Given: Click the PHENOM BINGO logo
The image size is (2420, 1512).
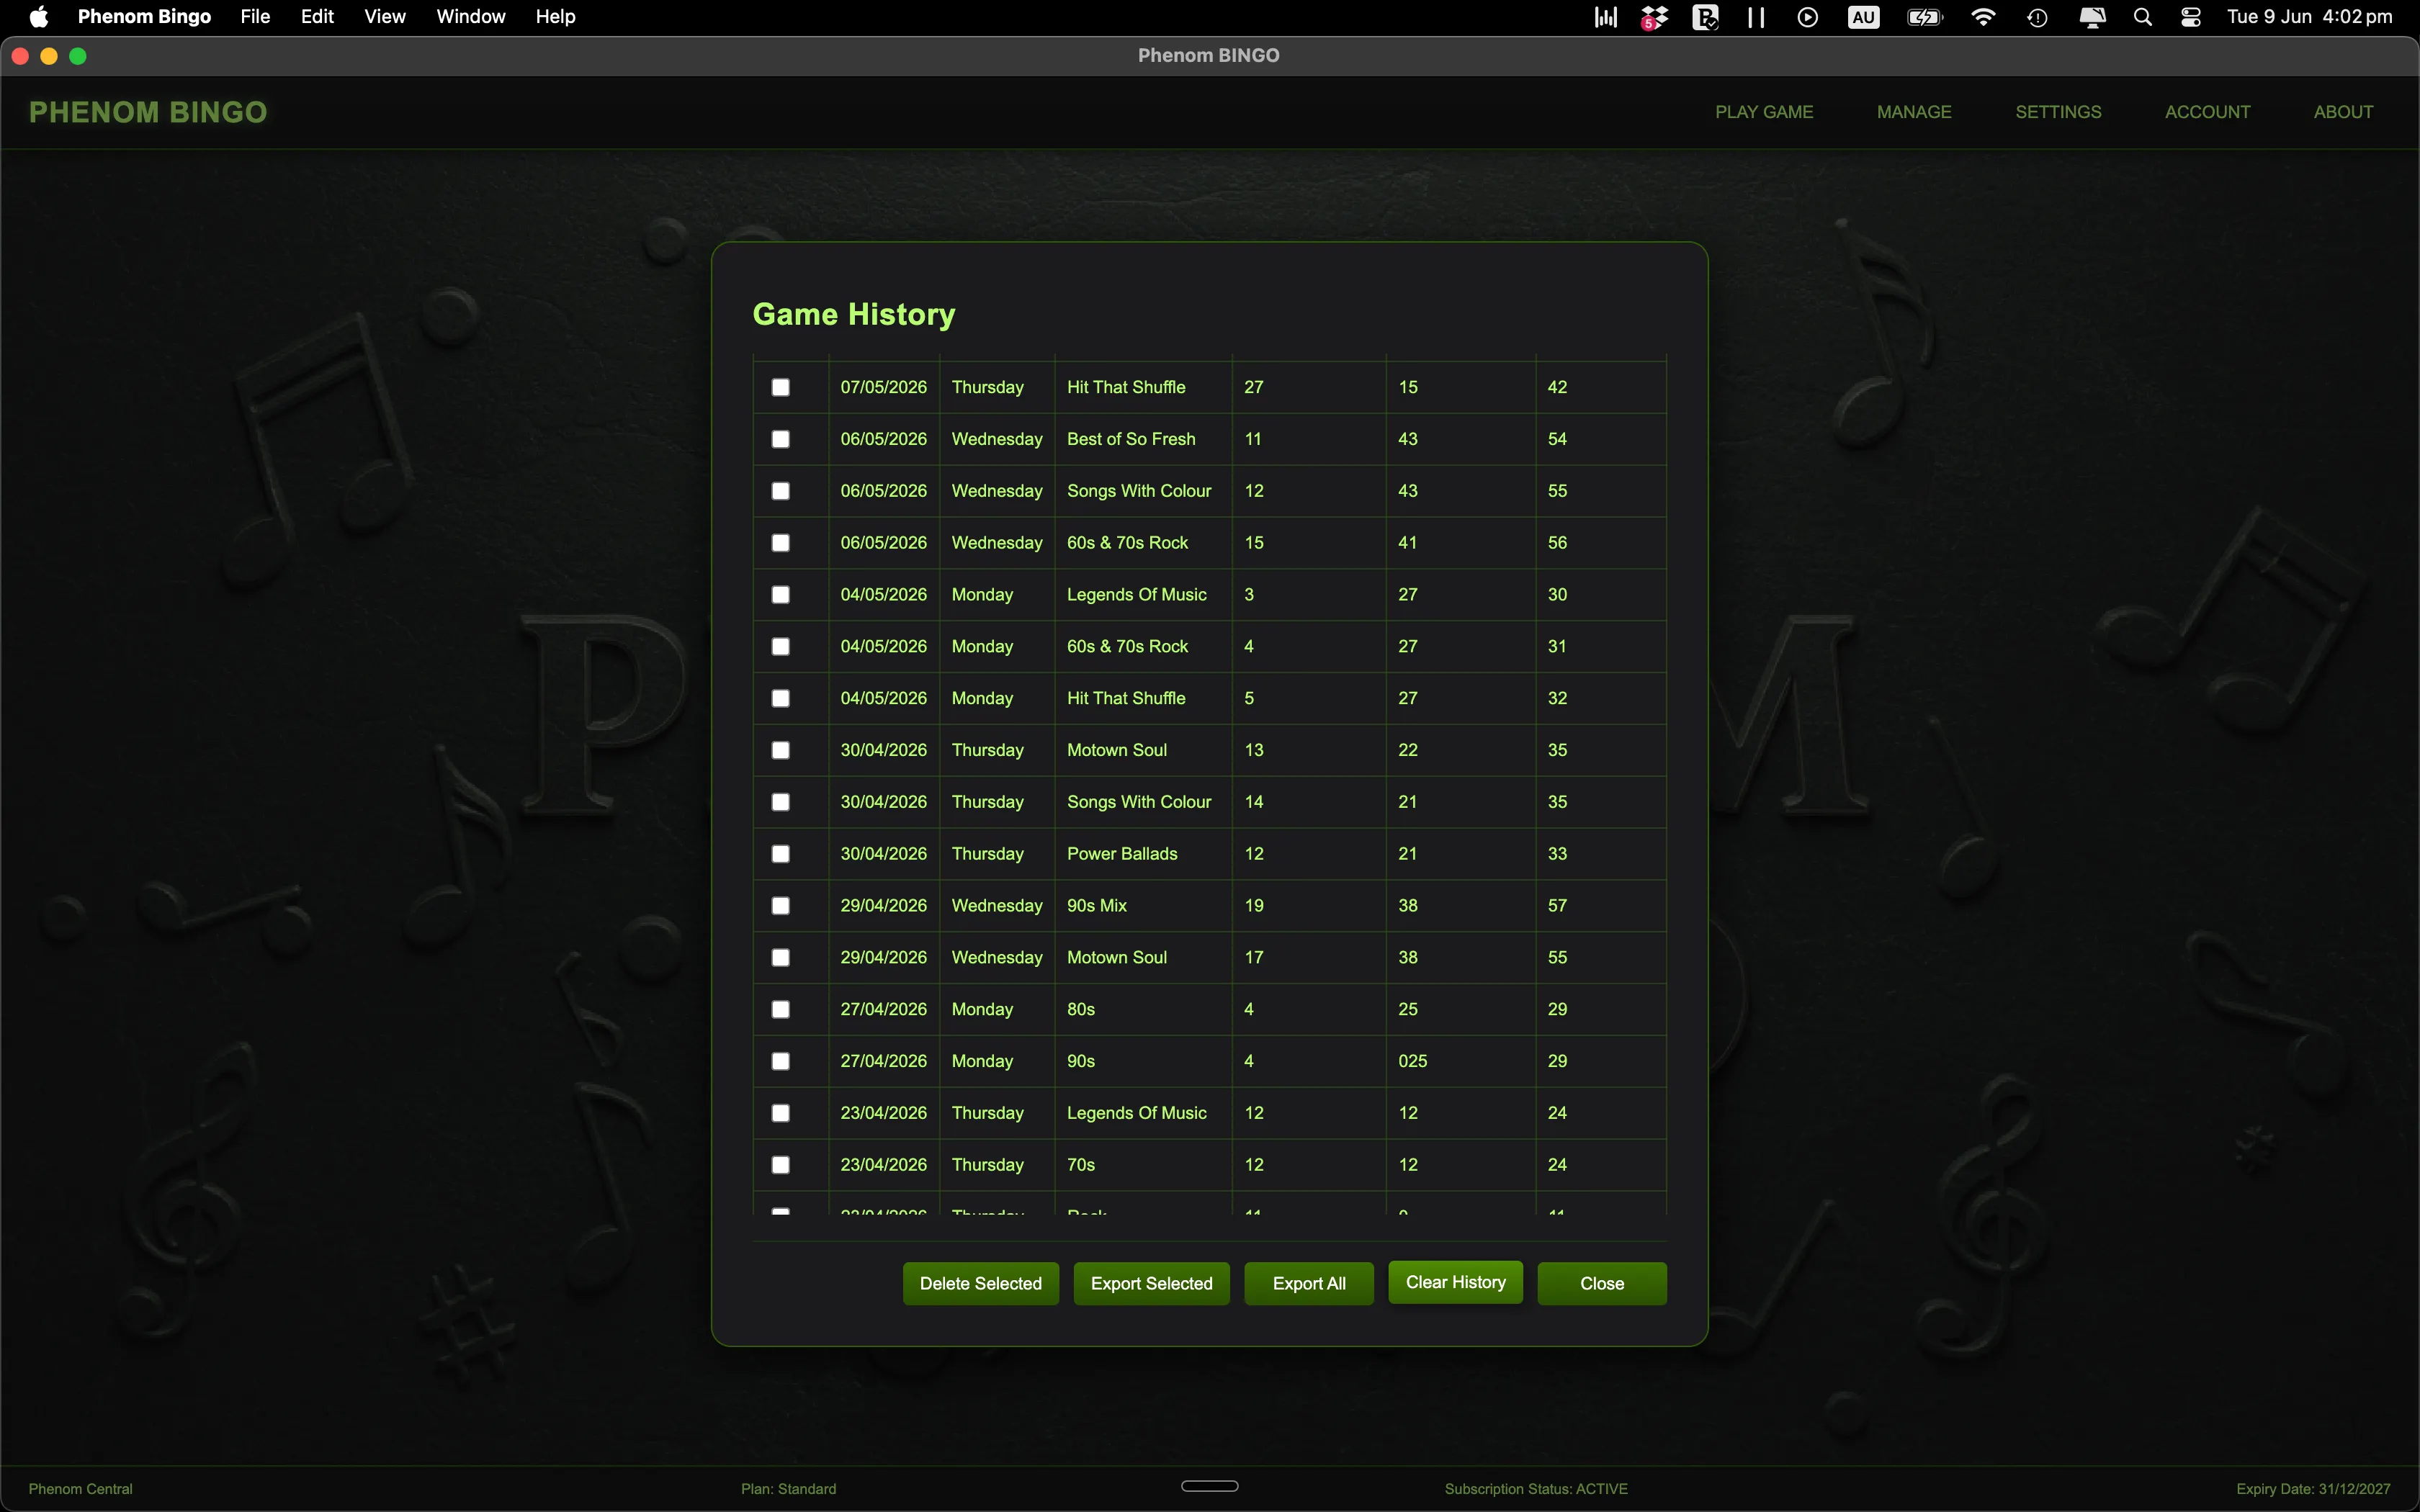Looking at the screenshot, I should point(148,112).
